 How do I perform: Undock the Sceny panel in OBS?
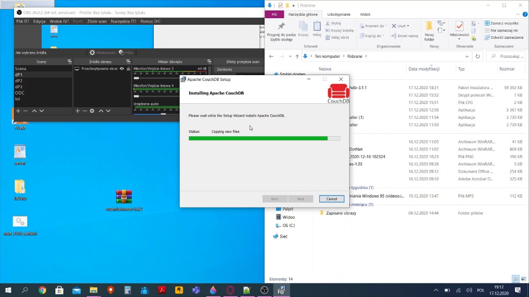point(69,61)
